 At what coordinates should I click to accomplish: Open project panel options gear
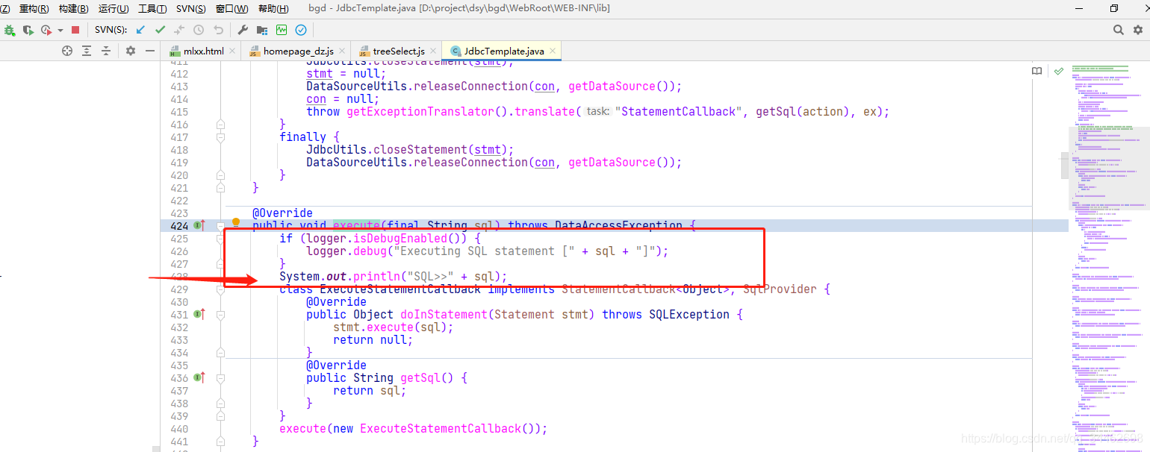(131, 51)
